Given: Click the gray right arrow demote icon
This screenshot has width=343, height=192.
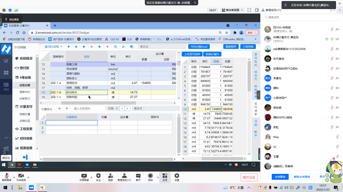Looking at the screenshot, I should coord(92,47).
